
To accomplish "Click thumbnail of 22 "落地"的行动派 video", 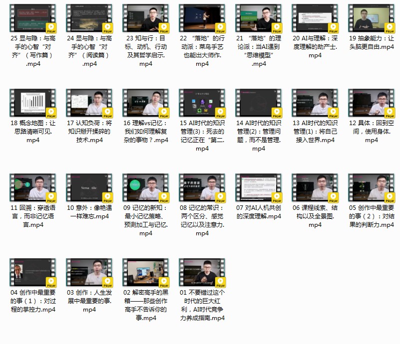I will (x=202, y=18).
